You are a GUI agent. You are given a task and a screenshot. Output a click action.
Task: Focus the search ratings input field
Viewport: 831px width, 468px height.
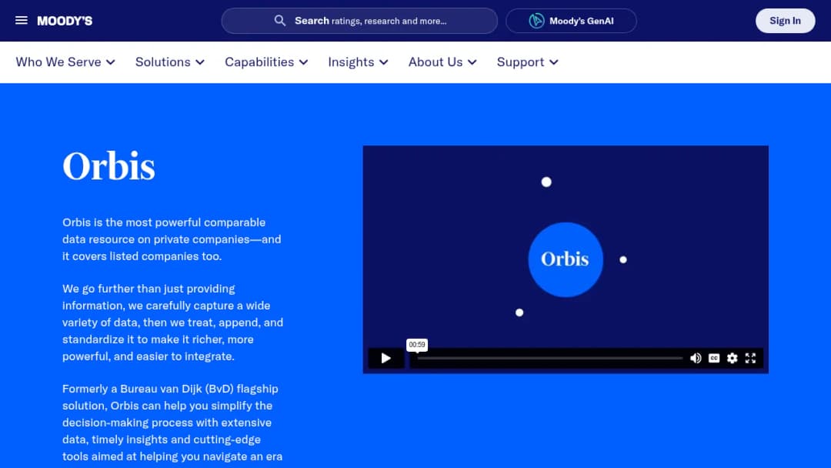point(359,21)
